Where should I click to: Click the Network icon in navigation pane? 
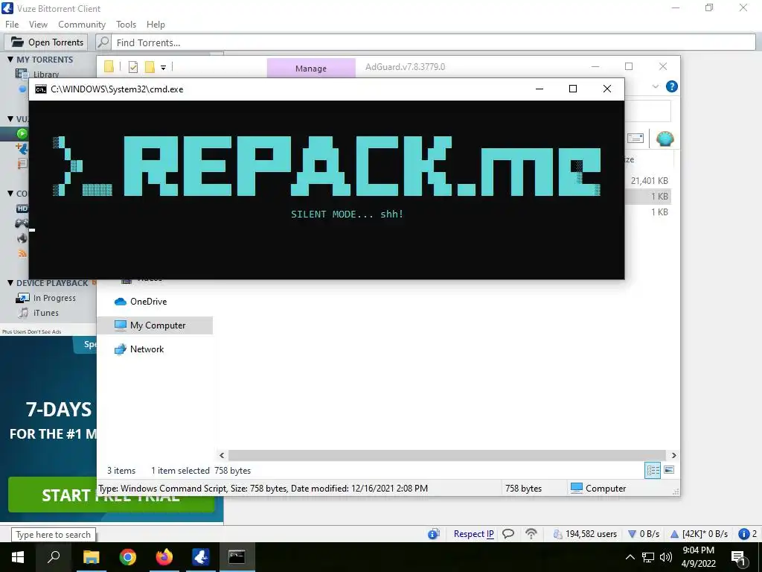(x=120, y=349)
